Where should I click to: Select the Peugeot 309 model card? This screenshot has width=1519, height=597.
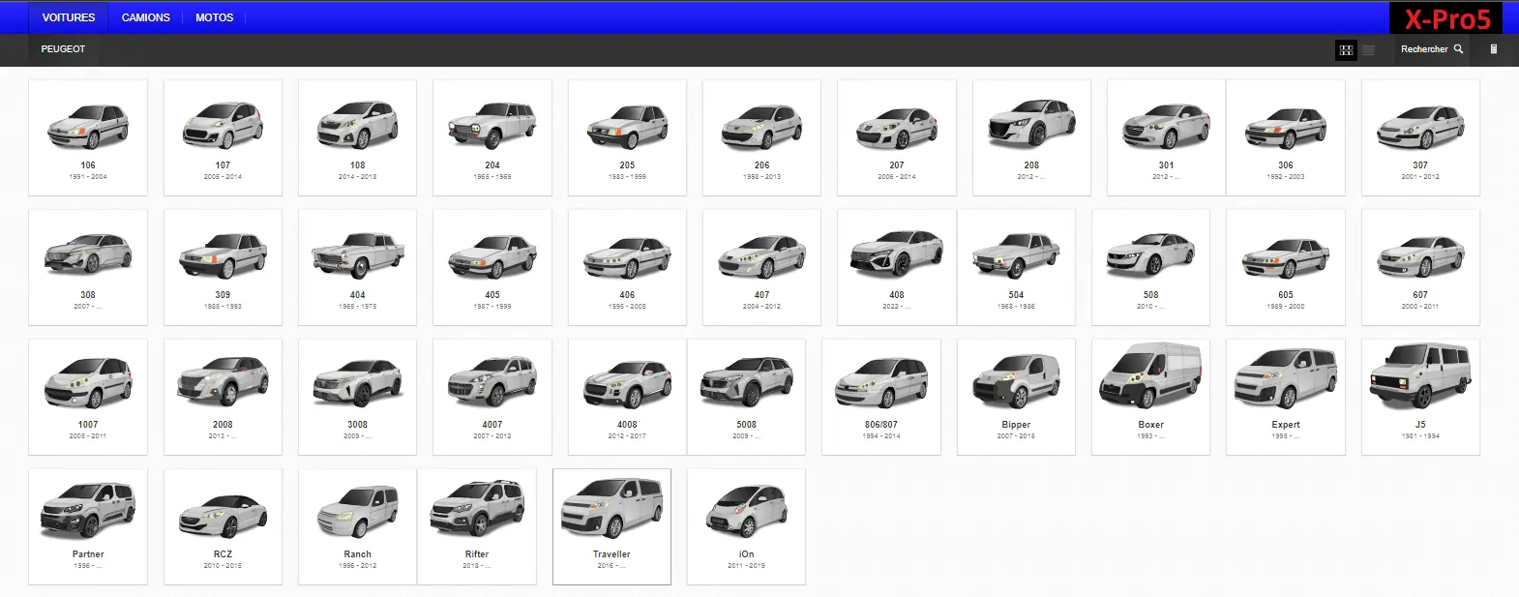pyautogui.click(x=223, y=267)
